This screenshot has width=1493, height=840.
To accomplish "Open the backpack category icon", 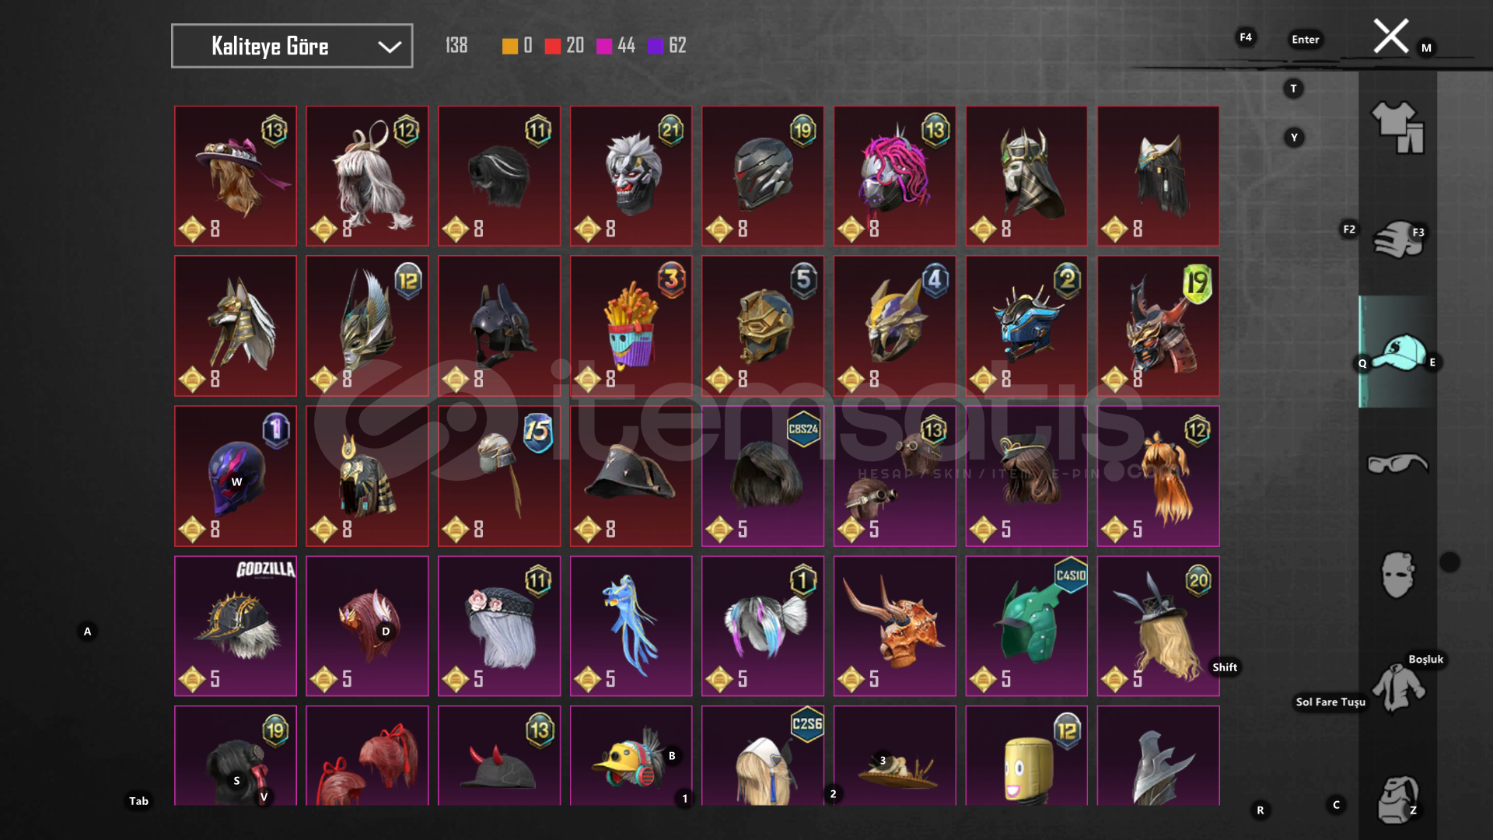I will tap(1397, 800).
